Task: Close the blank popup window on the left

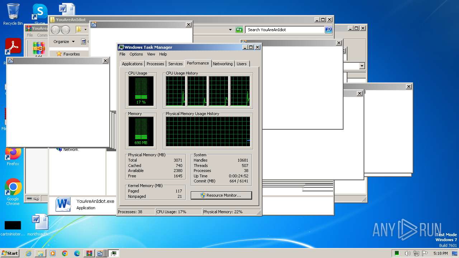Action: pyautogui.click(x=105, y=61)
